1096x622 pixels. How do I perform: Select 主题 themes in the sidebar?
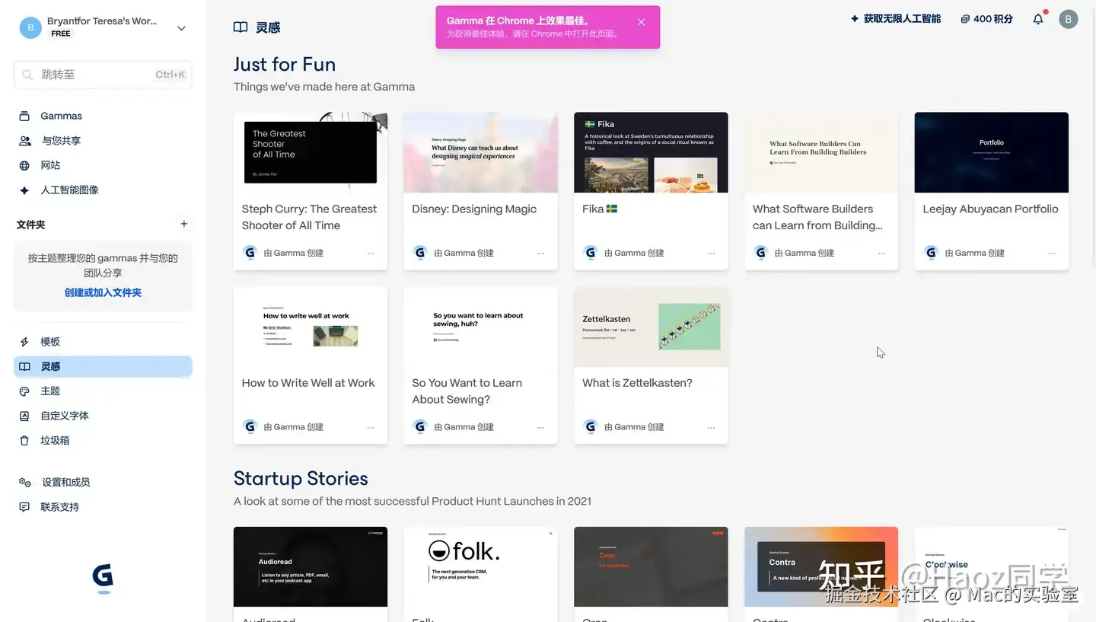tap(50, 391)
